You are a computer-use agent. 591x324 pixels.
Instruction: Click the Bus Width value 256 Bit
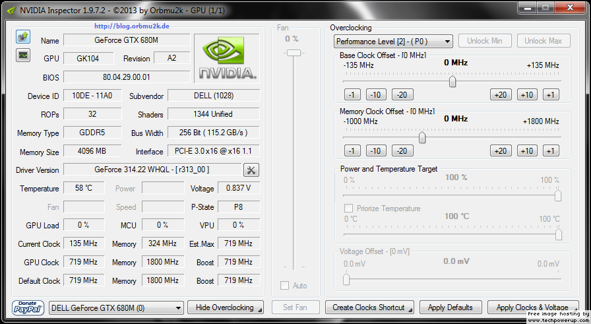(214, 133)
